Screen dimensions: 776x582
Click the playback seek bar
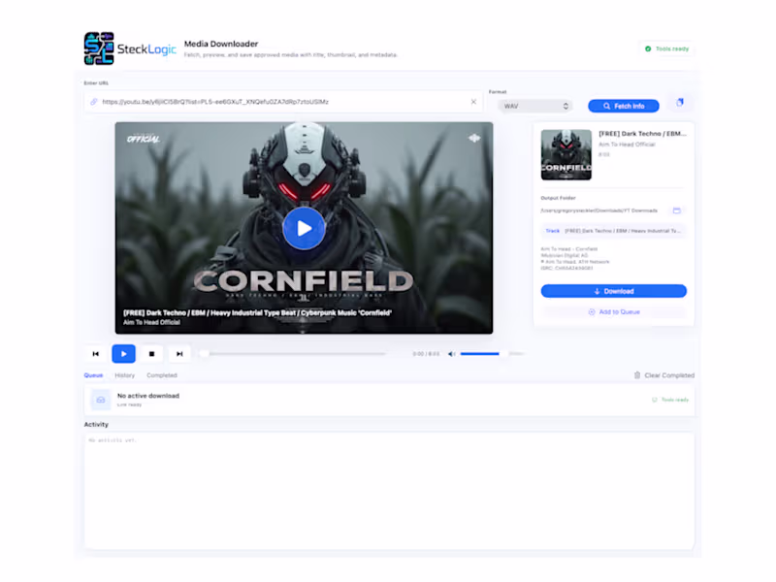point(293,354)
